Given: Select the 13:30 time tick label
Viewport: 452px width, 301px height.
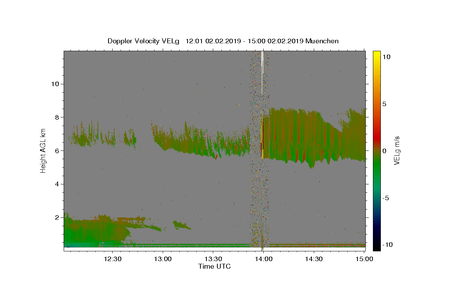Looking at the screenshot, I should coord(213,259).
